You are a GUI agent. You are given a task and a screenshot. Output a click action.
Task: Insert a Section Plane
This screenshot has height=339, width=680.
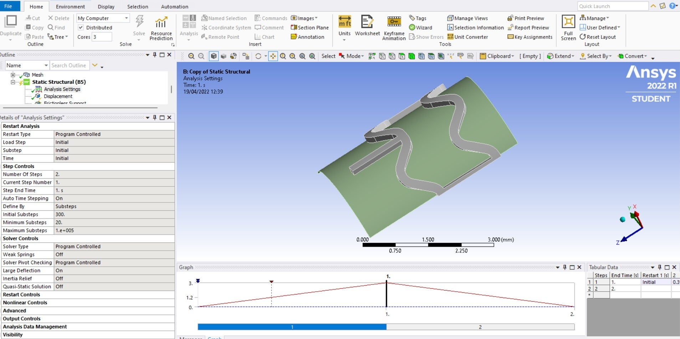(310, 27)
